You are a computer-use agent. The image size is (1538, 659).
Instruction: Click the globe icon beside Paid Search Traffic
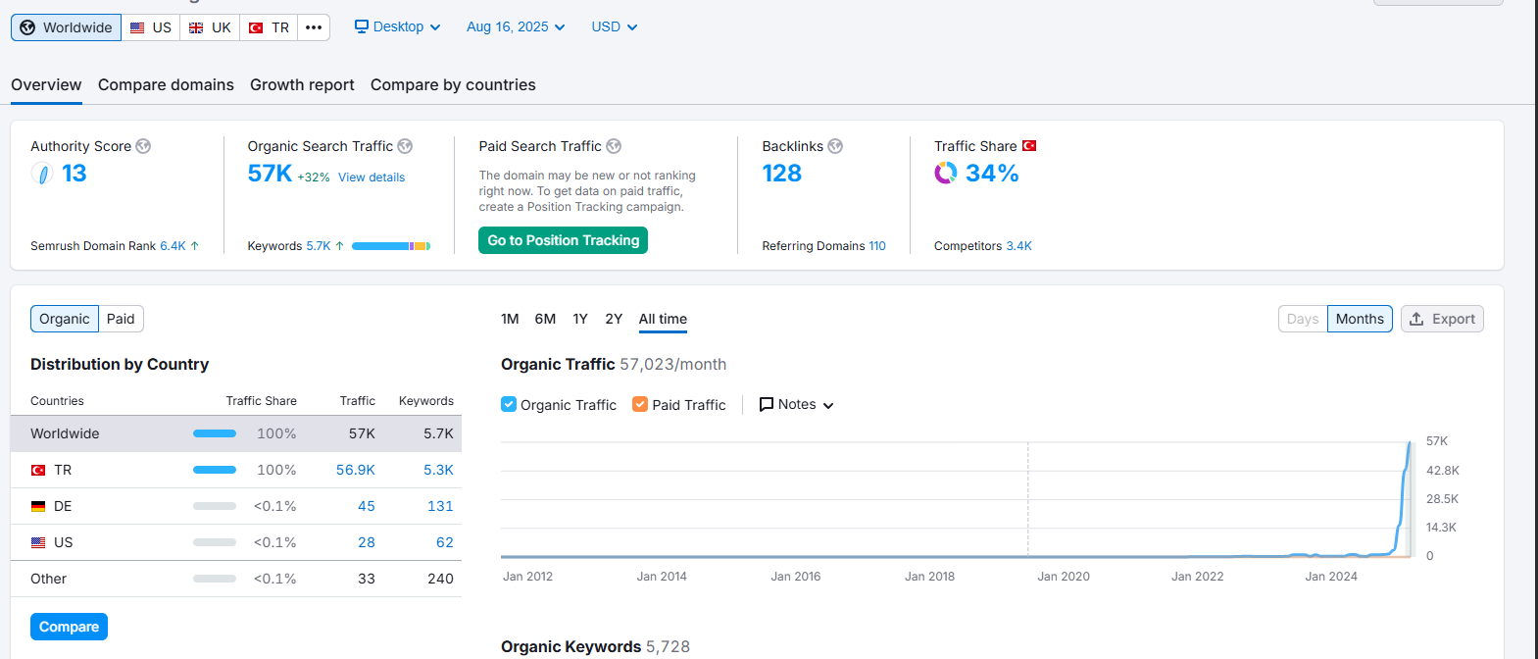tap(614, 146)
